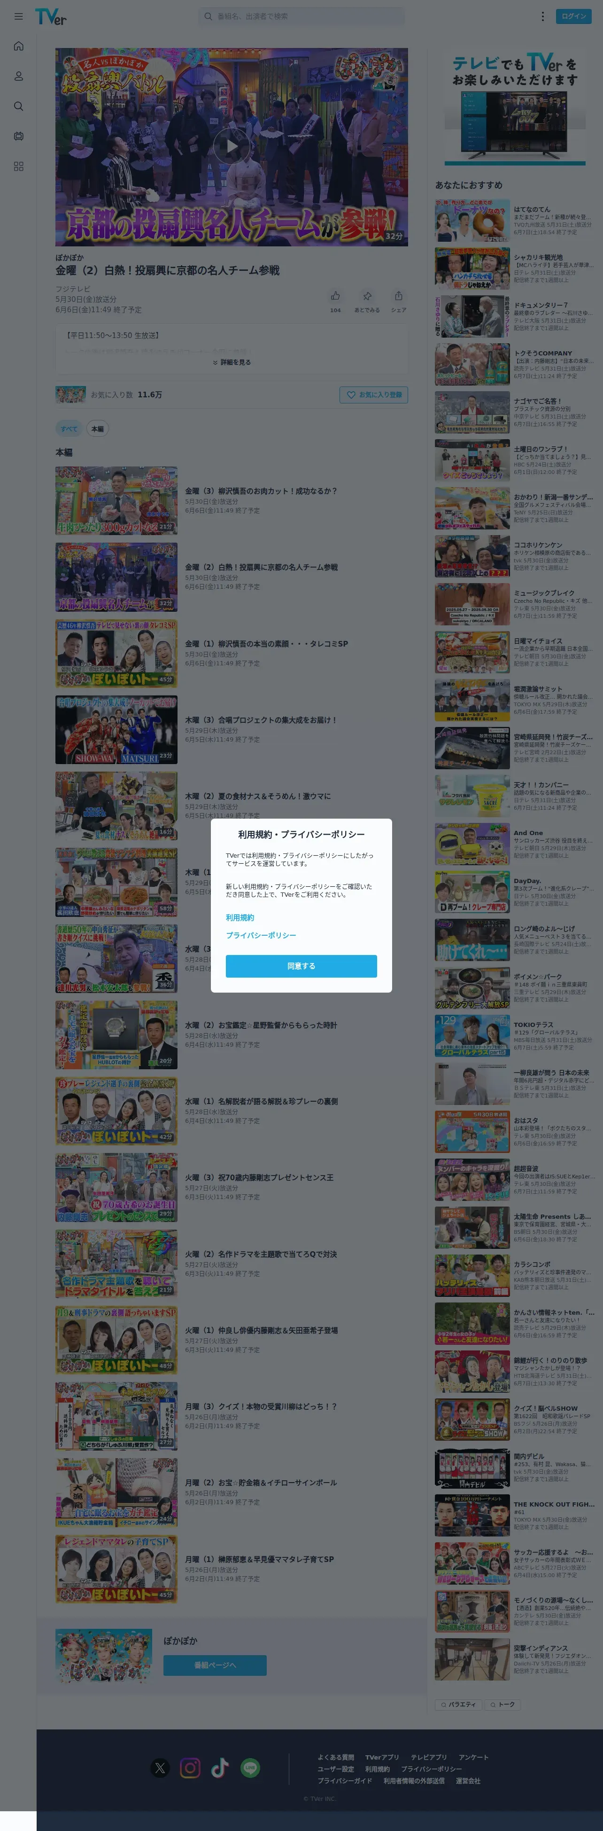Expand 詳細を見る description
This screenshot has height=1831, width=603.
[x=232, y=363]
